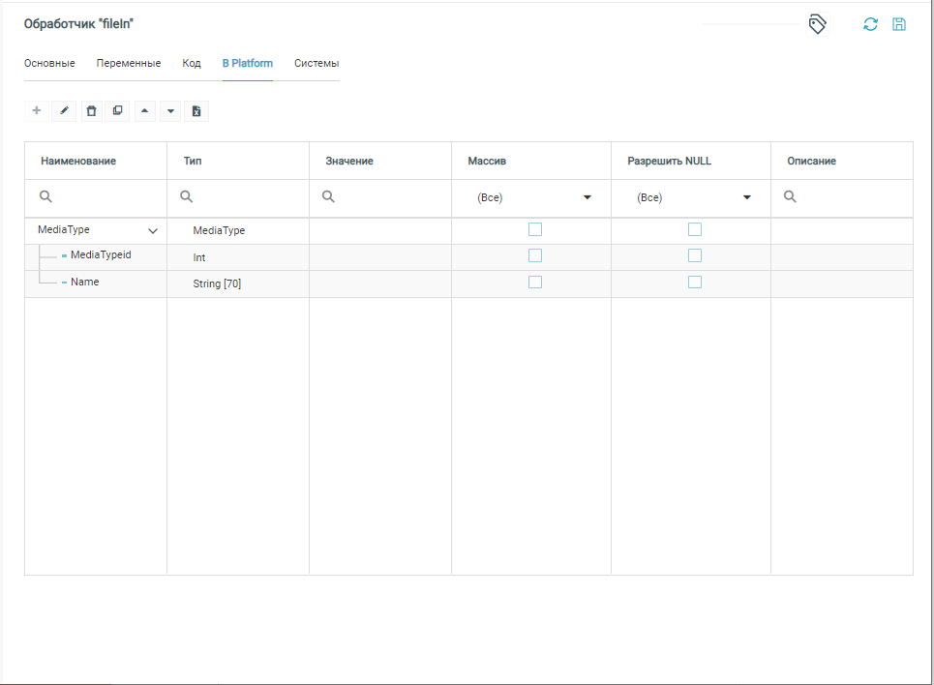The height and width of the screenshot is (685, 934).
Task: Click the refresh icon at top right
Action: tap(870, 24)
